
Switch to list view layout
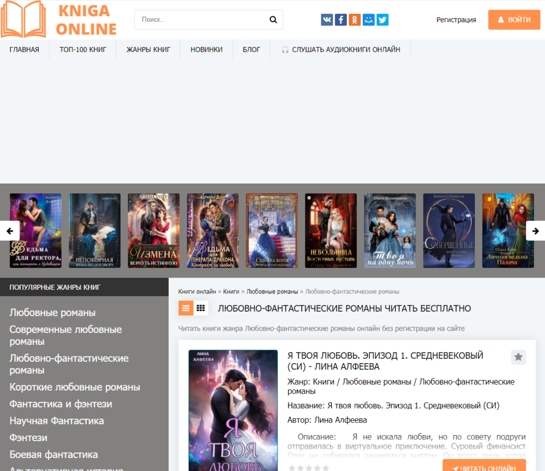[x=186, y=308]
